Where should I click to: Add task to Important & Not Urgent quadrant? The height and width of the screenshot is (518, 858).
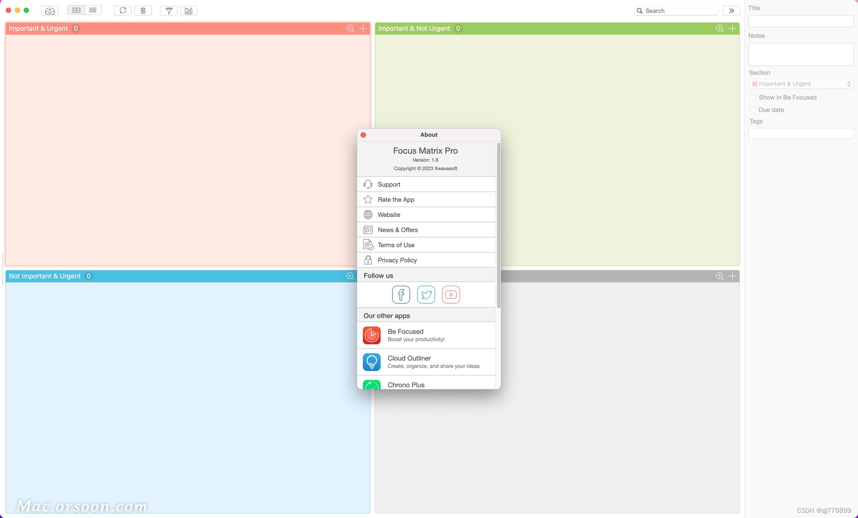pos(733,29)
